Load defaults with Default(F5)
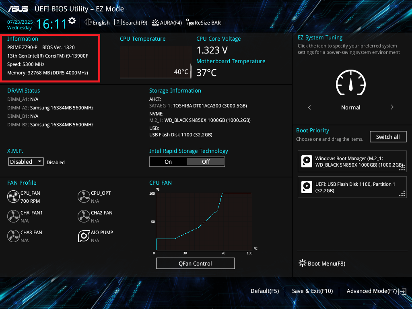Screen dimensions: 412x309 click(265, 291)
